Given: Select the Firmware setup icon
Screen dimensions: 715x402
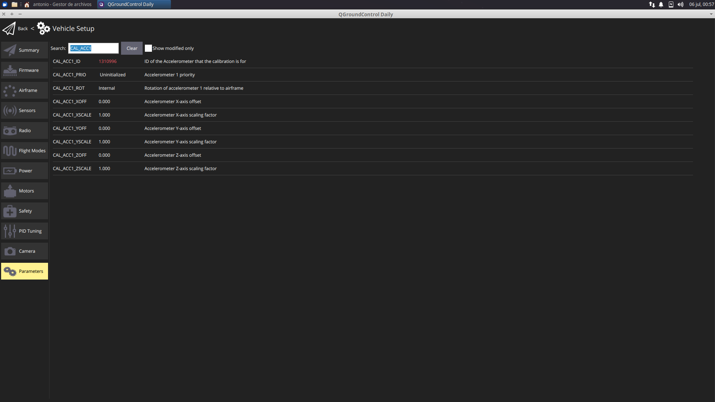Looking at the screenshot, I should [x=24, y=70].
